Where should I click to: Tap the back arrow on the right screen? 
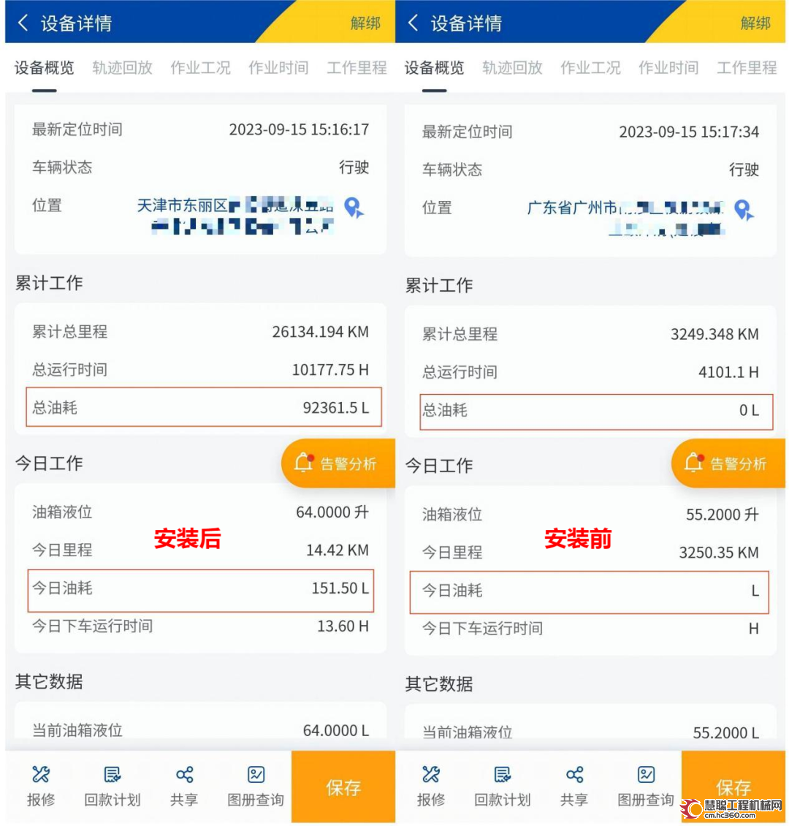coord(413,23)
